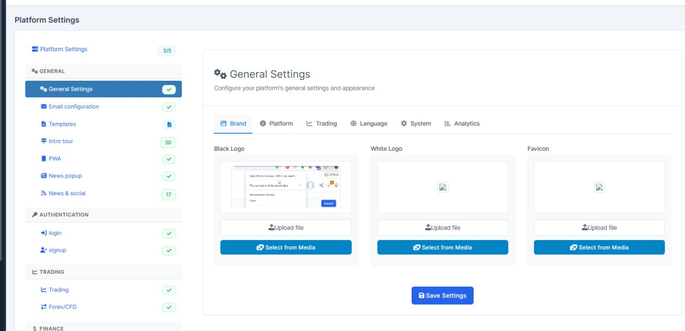Viewport: 685px width, 331px height.
Task: Click the Save Settings button
Action: pyautogui.click(x=443, y=296)
